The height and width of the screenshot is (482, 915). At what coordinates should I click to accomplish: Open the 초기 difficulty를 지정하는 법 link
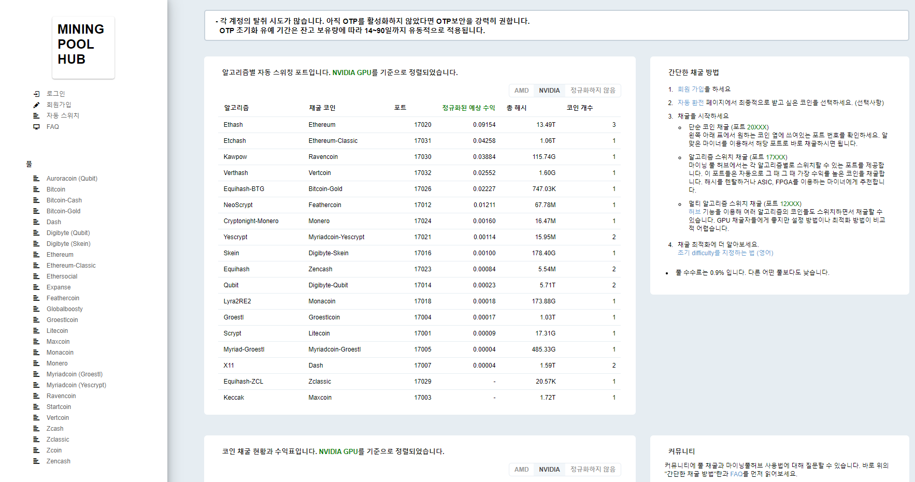(x=725, y=253)
